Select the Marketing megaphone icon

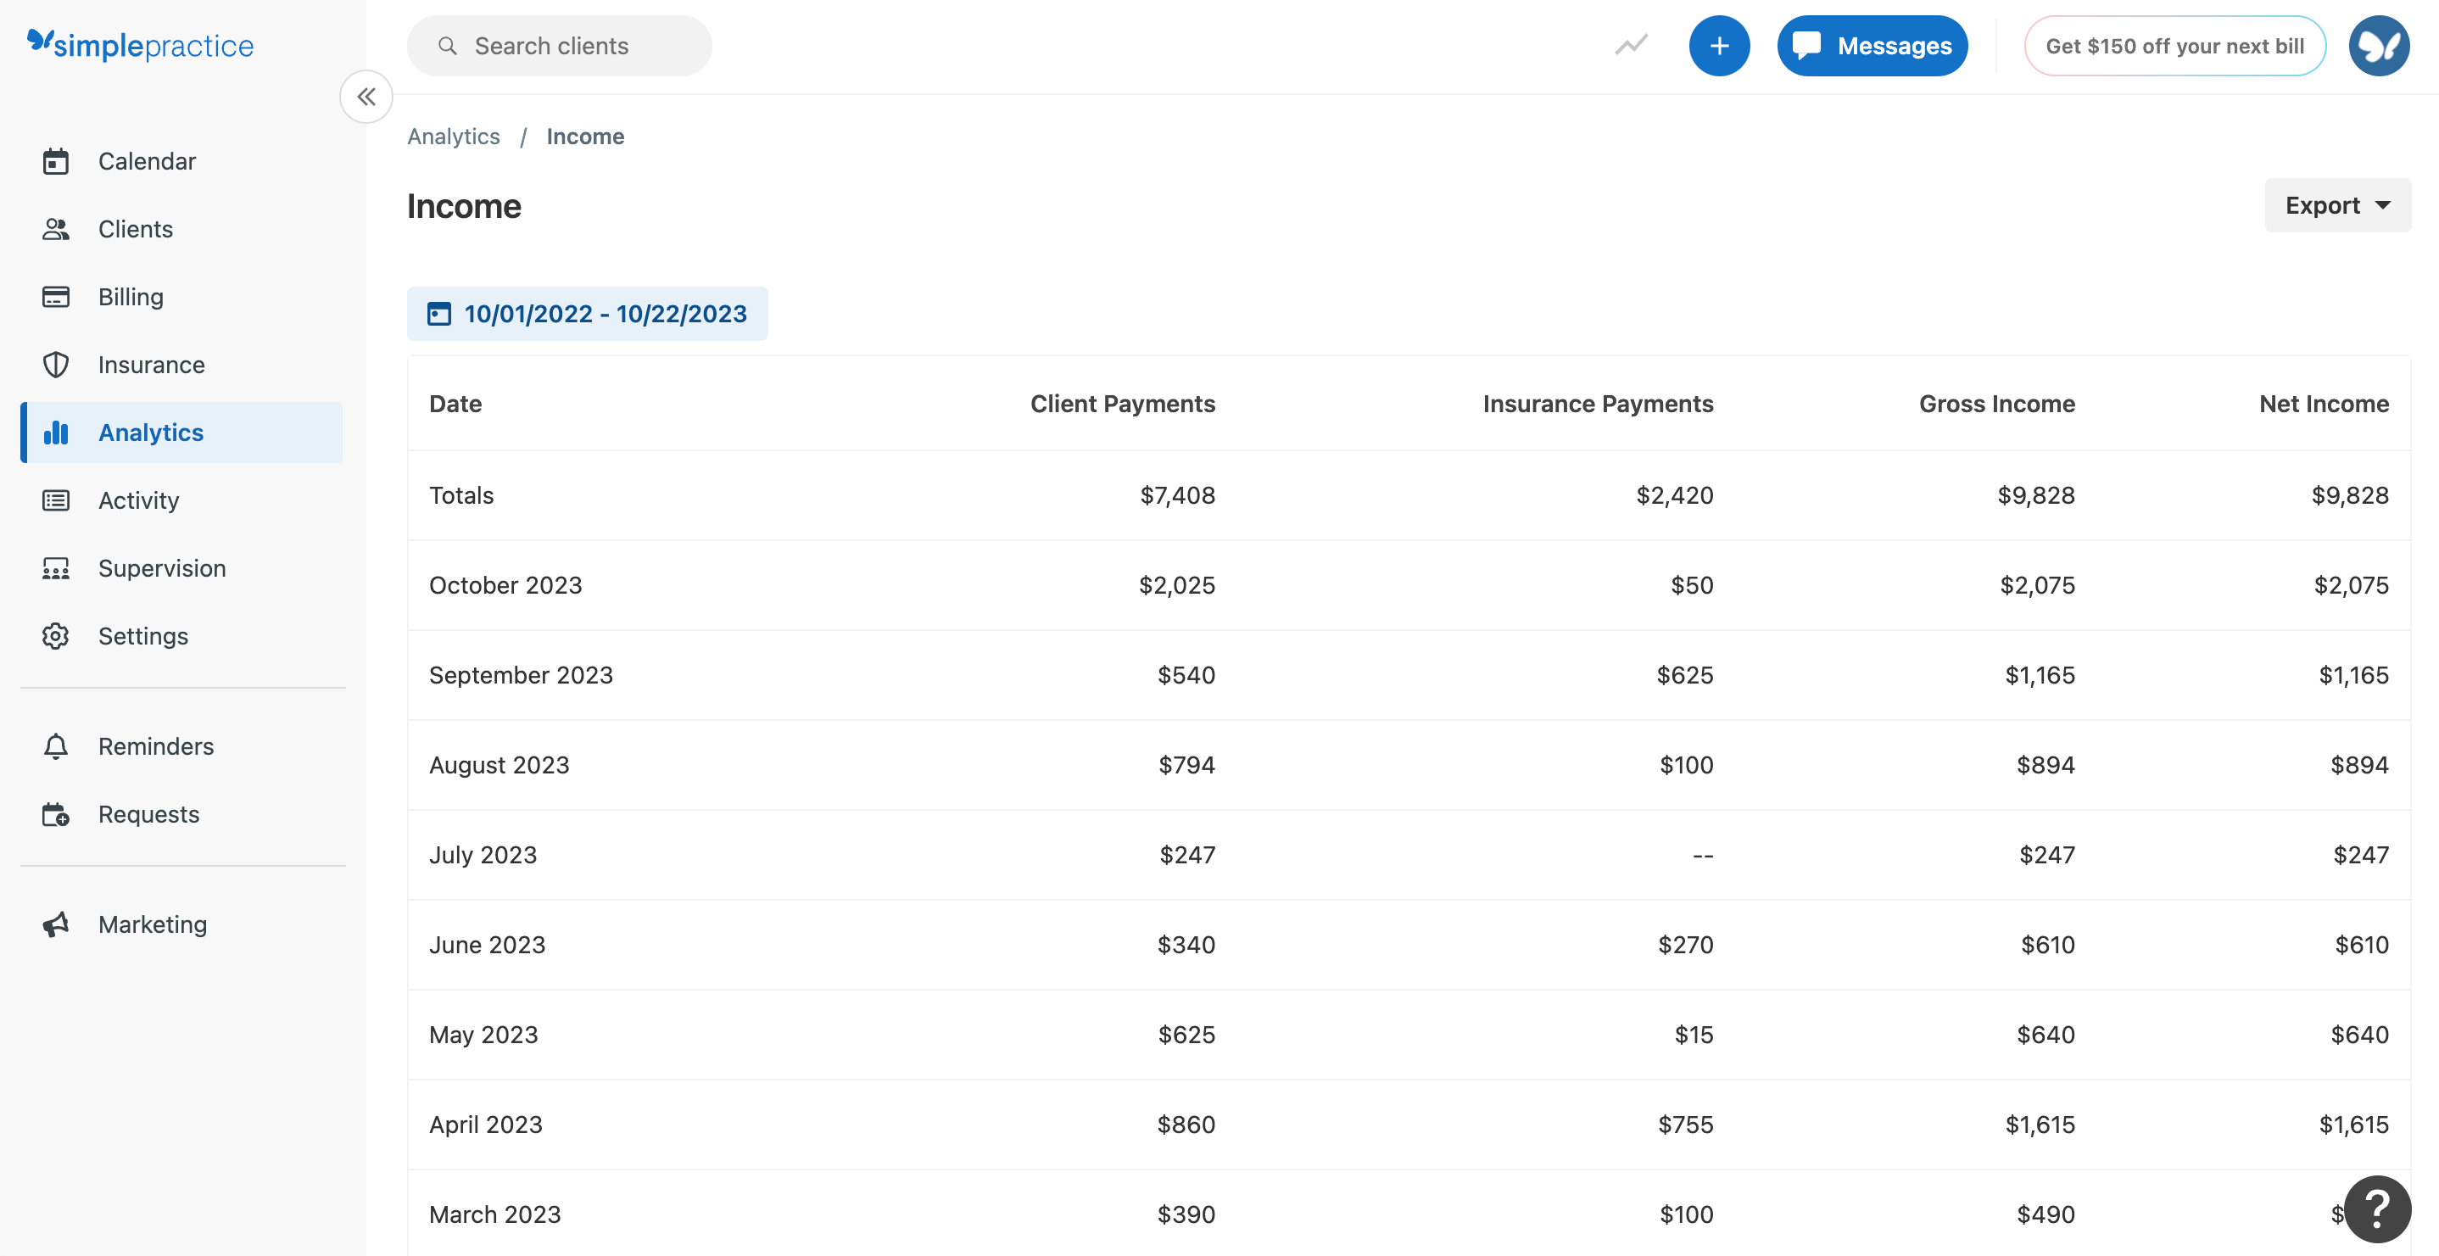click(56, 924)
